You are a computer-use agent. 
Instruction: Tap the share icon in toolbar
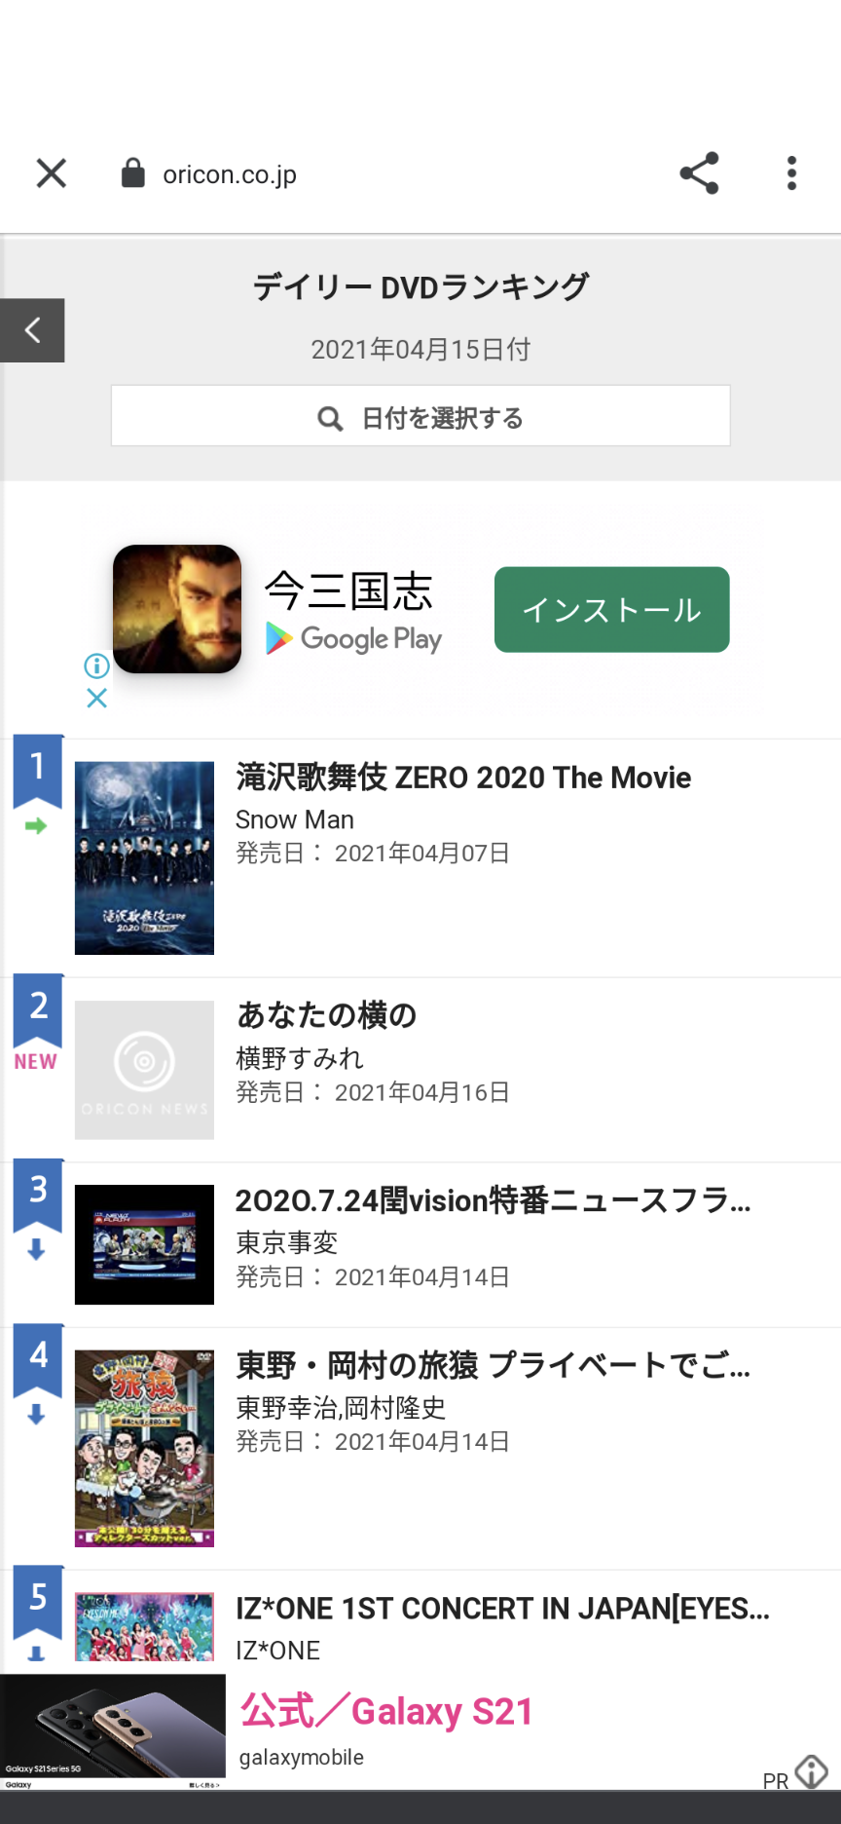[x=699, y=173]
